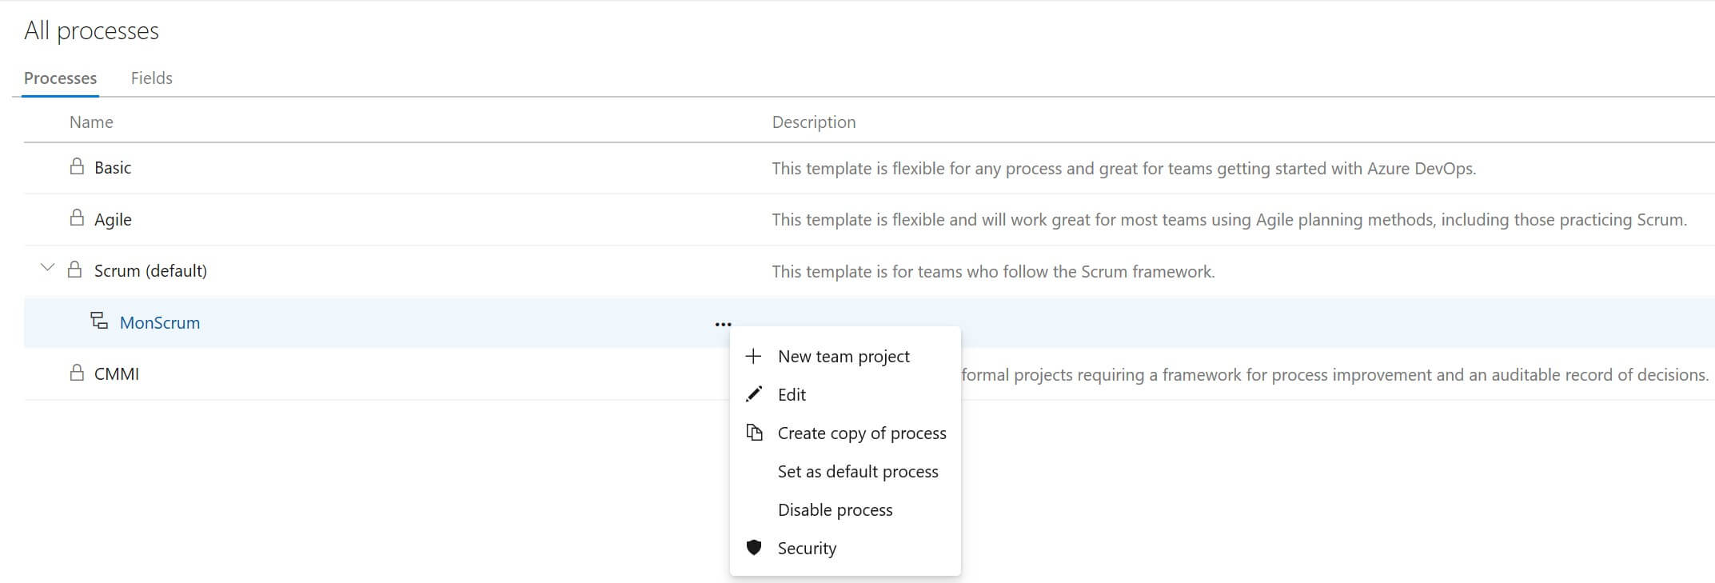Click the lock icon beside Basic
Image resolution: width=1715 pixels, height=583 pixels.
[77, 166]
